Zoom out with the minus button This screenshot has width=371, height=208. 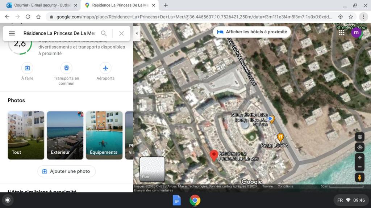tap(360, 167)
